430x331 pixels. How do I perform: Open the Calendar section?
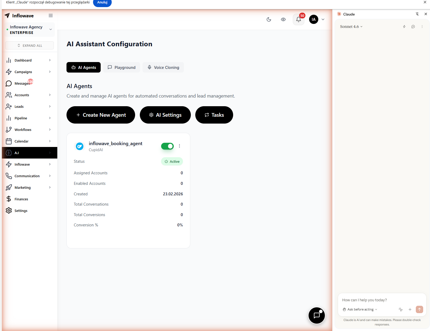[x=21, y=141]
